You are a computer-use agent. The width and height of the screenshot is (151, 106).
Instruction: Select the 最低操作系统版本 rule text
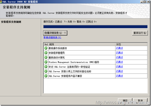pyautogui.click(x=58, y=48)
